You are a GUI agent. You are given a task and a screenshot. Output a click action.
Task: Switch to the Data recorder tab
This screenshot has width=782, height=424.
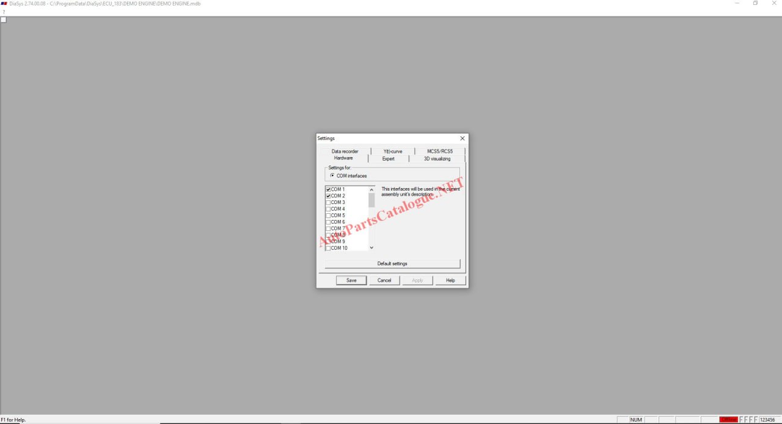coord(345,152)
